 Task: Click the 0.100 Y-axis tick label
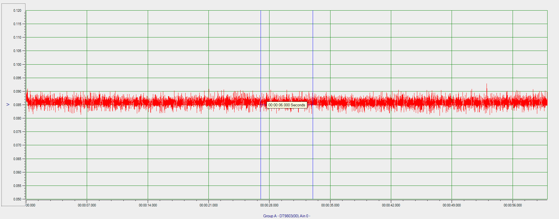[x=17, y=65]
